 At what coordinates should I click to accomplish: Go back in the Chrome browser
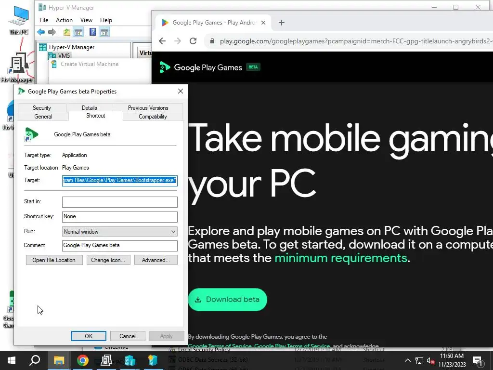pos(162,41)
